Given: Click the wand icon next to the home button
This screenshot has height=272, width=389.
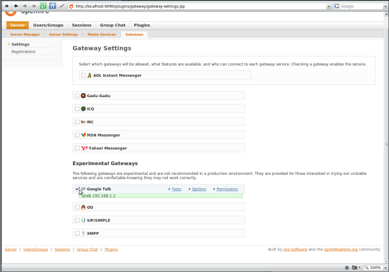Looking at the screenshot, I should pyautogui.click(x=62, y=6).
